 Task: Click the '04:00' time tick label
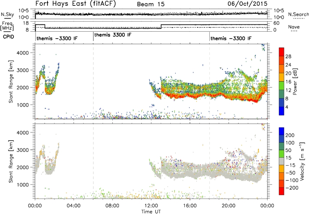point(73,206)
